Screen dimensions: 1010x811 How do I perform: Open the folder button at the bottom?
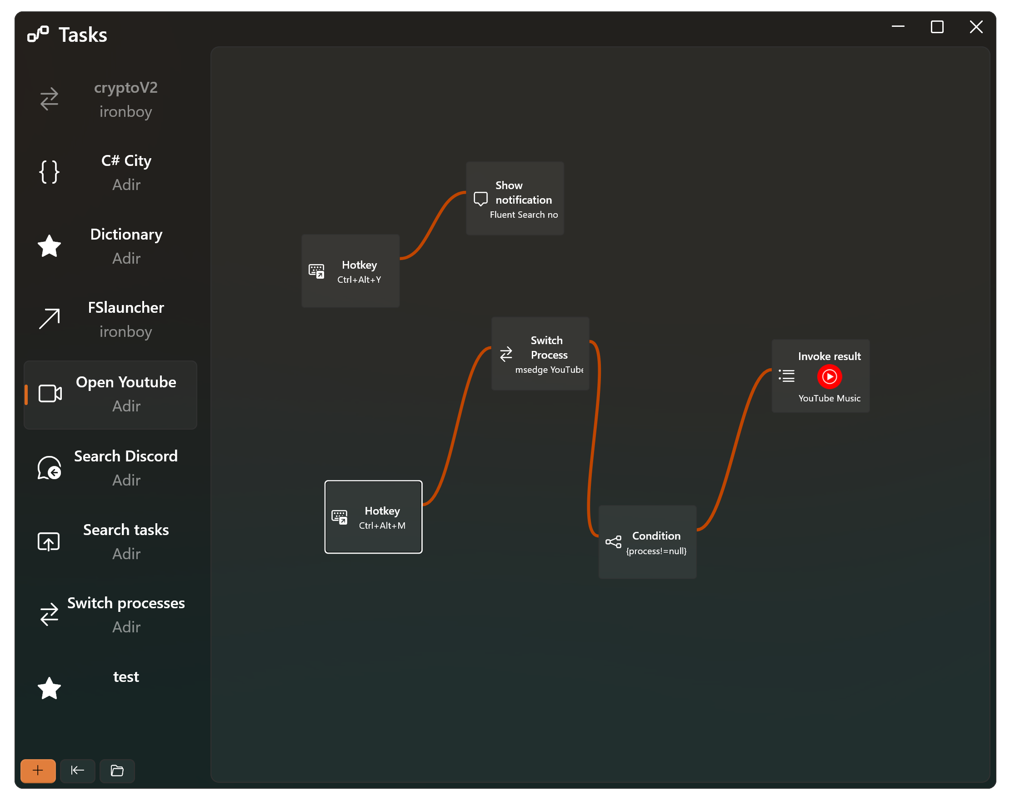(117, 771)
